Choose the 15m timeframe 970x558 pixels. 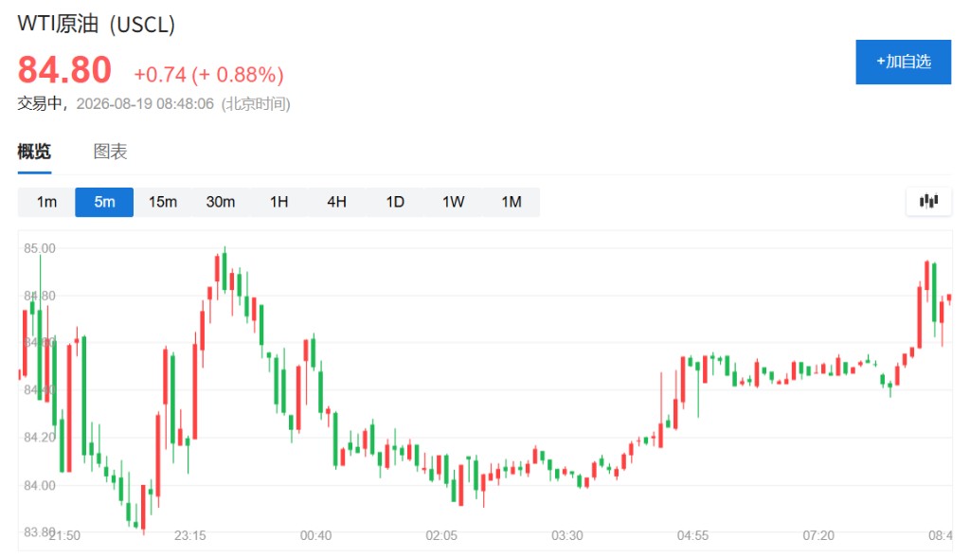tap(163, 202)
